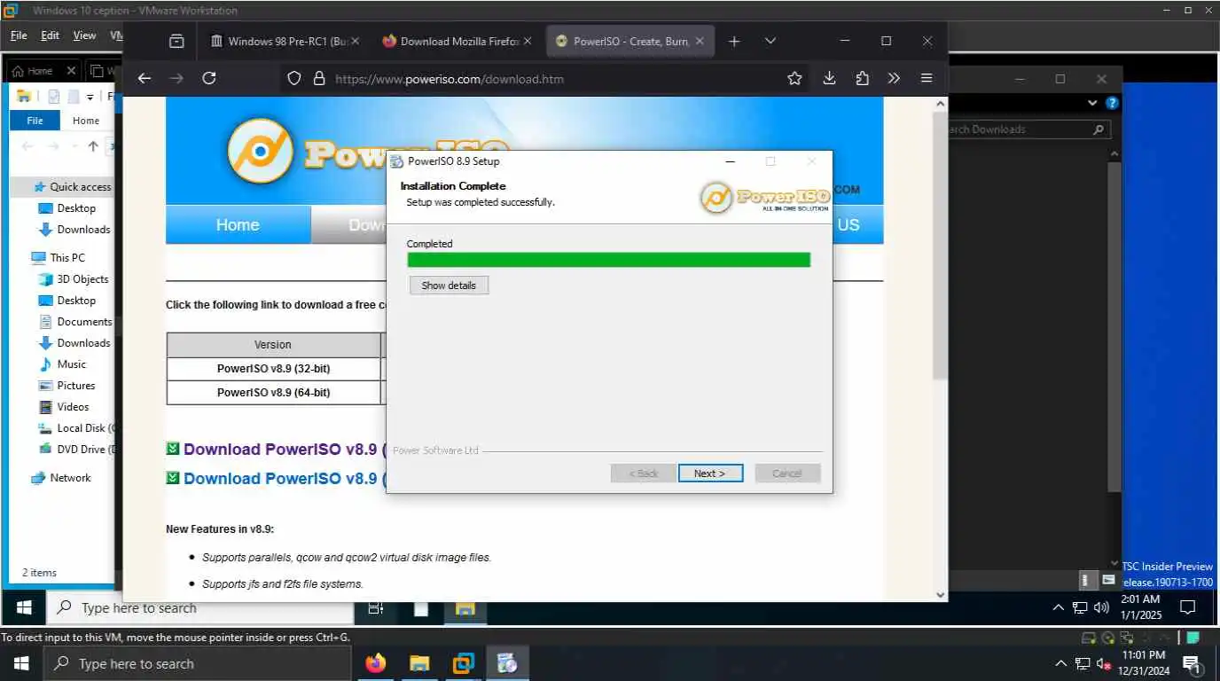The height and width of the screenshot is (681, 1220).
Task: Click the green installation progress bar
Action: [x=608, y=260]
